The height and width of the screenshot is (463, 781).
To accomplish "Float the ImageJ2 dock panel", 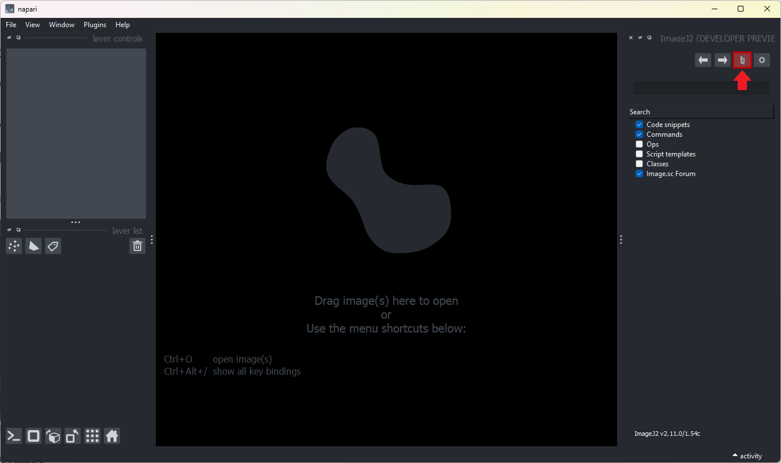I will coord(649,38).
